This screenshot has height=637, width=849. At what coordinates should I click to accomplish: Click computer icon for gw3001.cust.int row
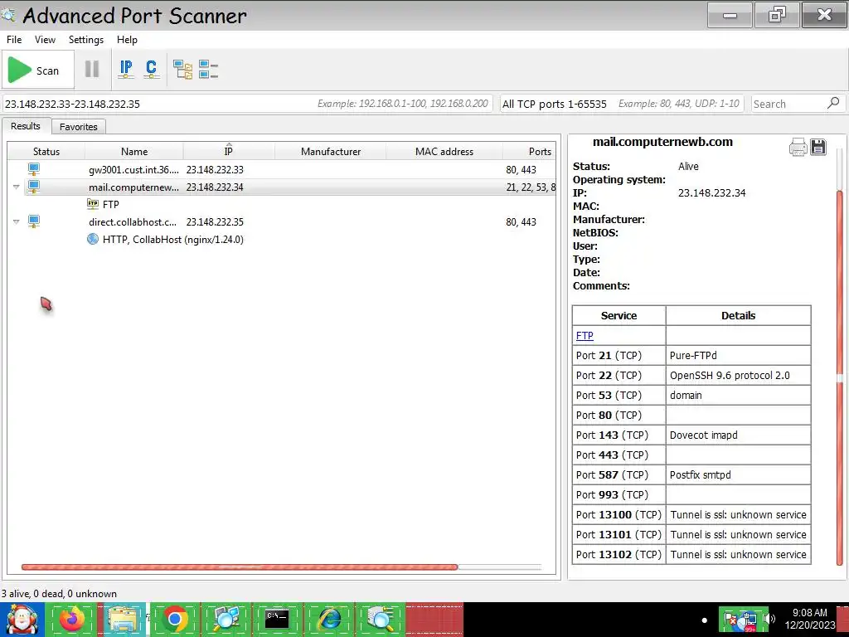point(33,169)
